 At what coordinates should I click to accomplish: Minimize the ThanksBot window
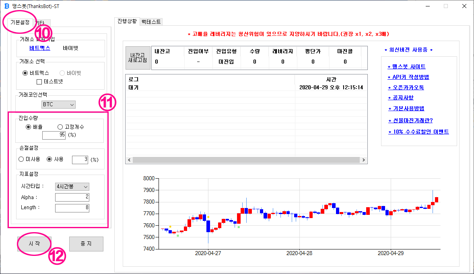click(x=428, y=6)
